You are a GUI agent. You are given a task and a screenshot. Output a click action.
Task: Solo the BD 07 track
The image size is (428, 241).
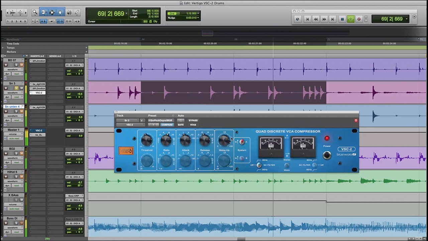pyautogui.click(x=16, y=65)
